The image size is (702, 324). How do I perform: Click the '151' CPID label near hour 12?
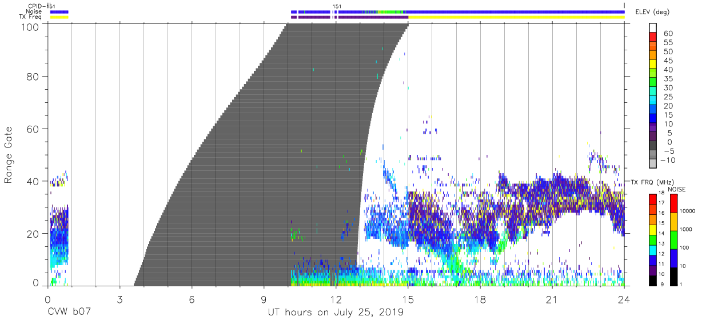[337, 6]
